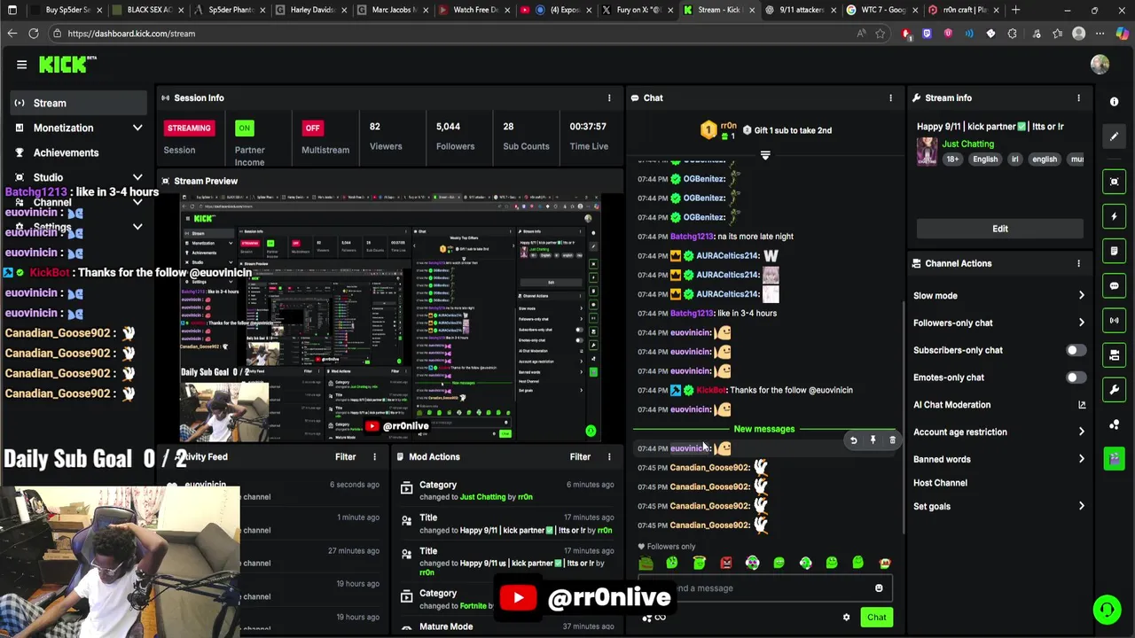Expand Followers-only chat options
This screenshot has height=638, width=1135.
(x=1082, y=323)
